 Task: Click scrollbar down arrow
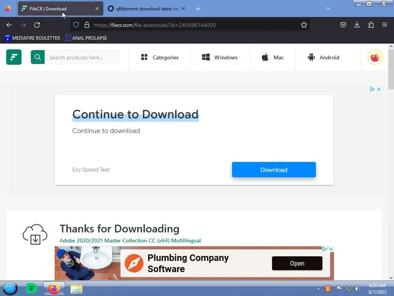pyautogui.click(x=391, y=277)
